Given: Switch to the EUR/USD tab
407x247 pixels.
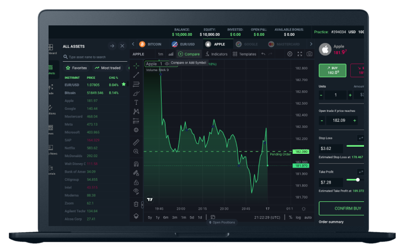Looking at the screenshot, I should [x=184, y=44].
